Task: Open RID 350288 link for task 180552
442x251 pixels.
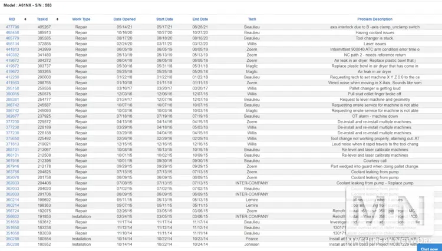Action: pyautogui.click(x=12, y=245)
